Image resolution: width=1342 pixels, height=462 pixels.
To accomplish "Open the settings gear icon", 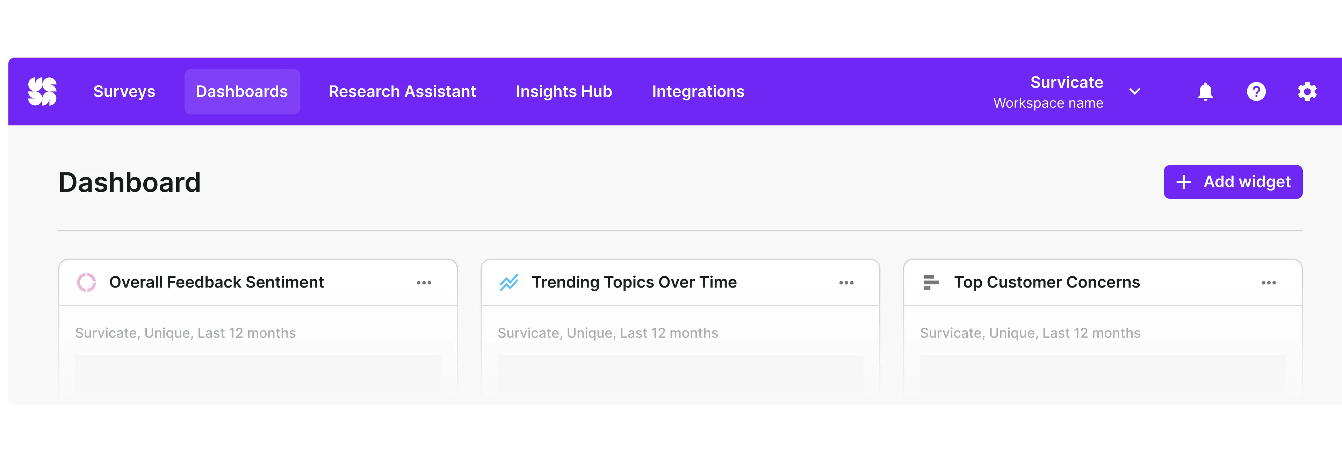I will click(x=1307, y=91).
